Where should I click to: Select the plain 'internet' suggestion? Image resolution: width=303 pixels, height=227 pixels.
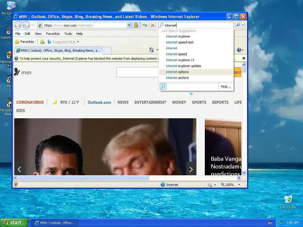pos(196,48)
